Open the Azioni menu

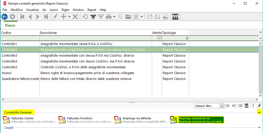click(x=54, y=10)
